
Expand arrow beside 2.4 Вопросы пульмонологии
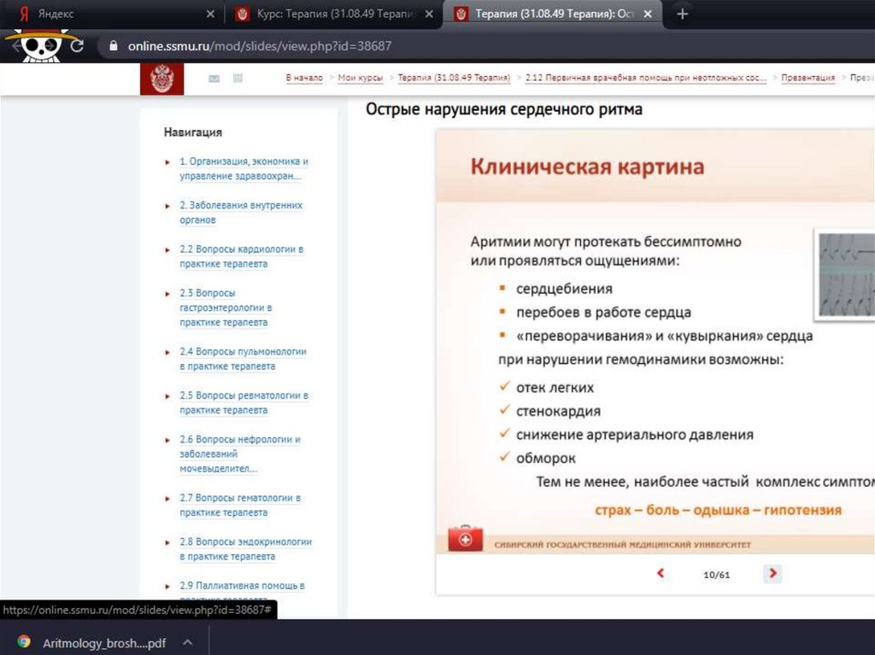[167, 353]
